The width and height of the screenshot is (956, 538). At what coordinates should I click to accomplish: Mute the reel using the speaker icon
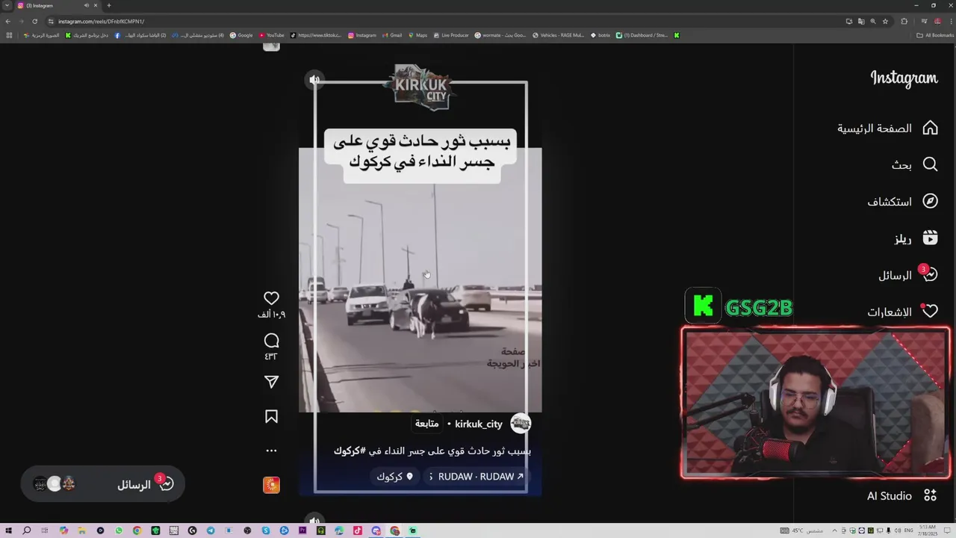314,80
